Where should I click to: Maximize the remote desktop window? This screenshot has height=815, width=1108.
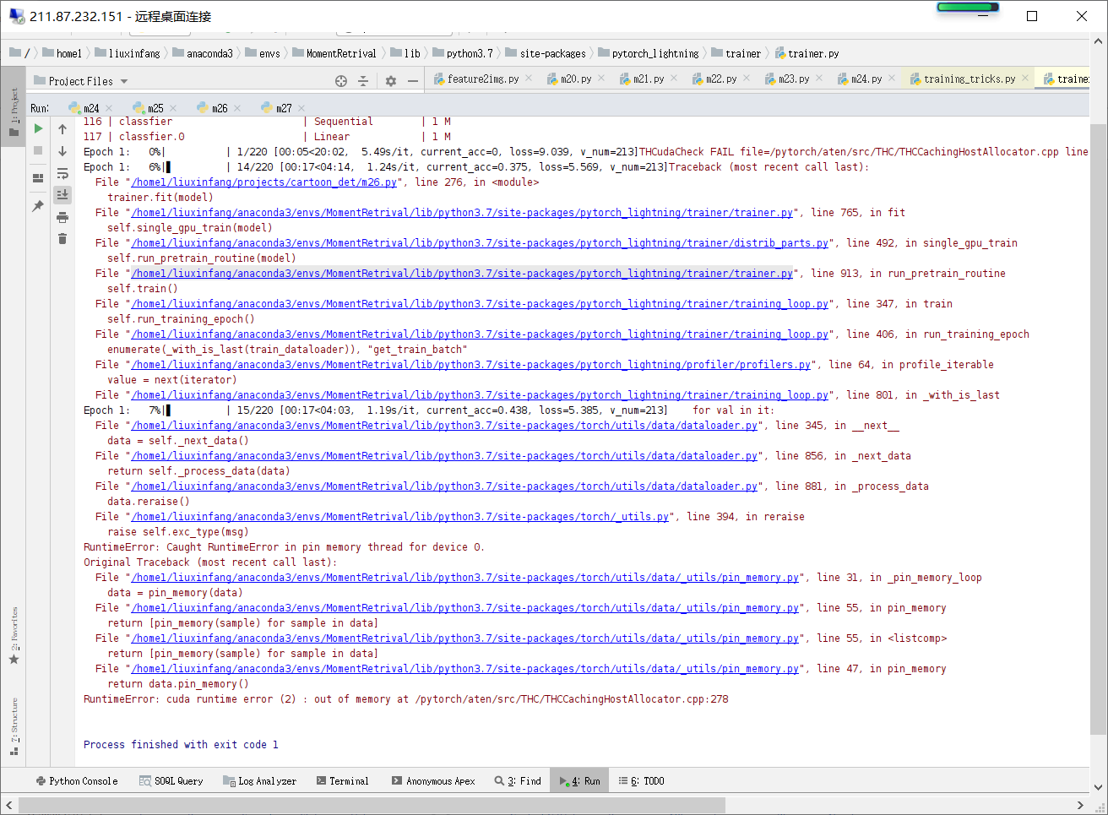point(1032,16)
